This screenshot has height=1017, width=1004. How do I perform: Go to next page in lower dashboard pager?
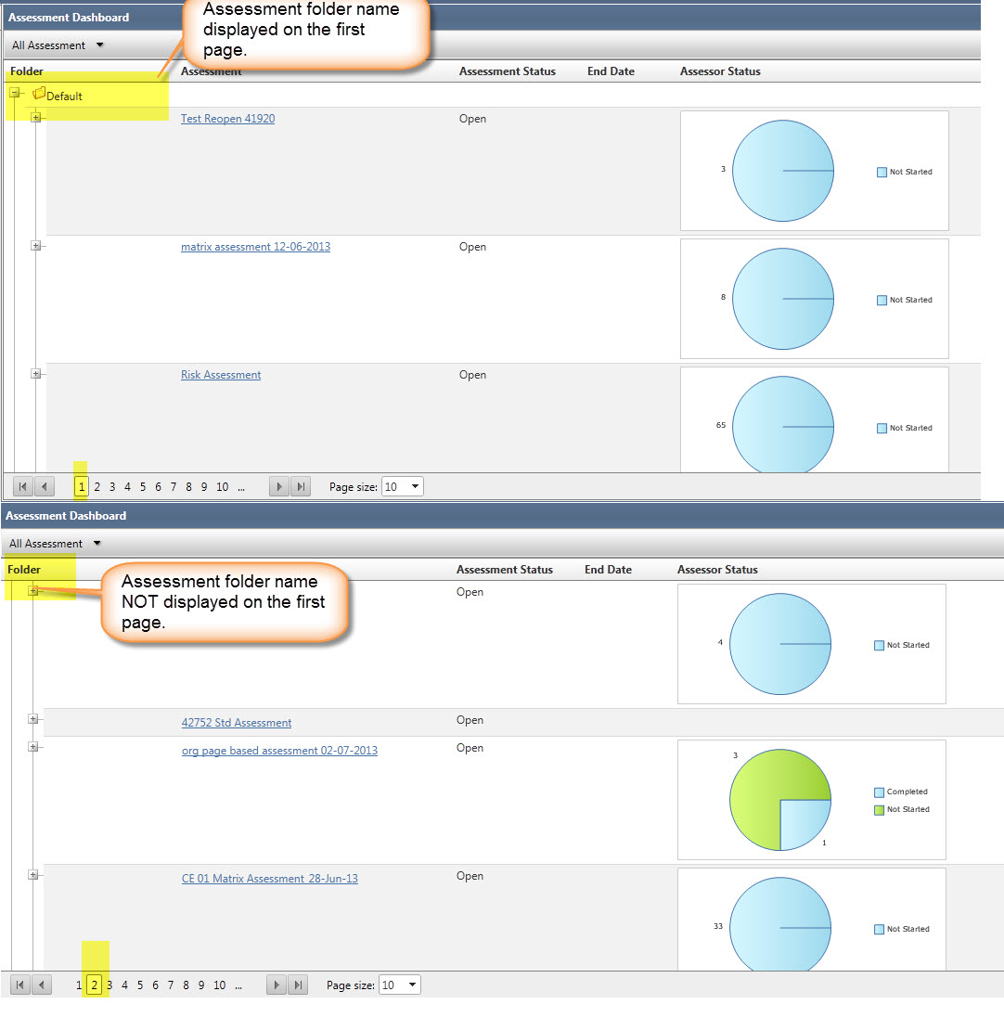tap(277, 985)
